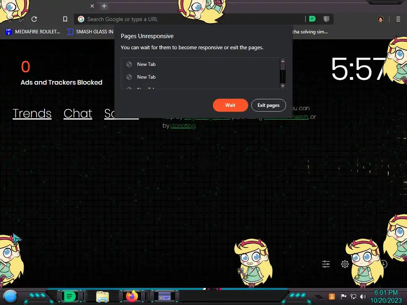Click the Google logo in search bar

(x=81, y=19)
